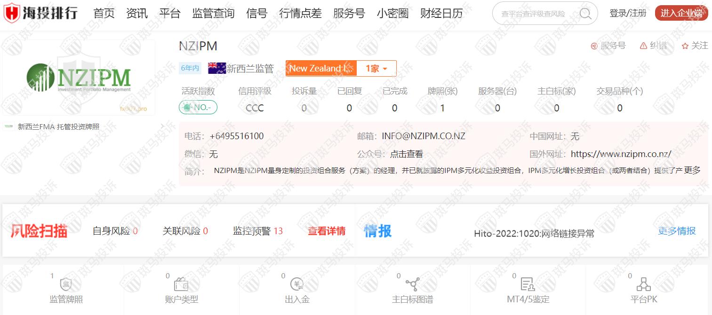Open the MT4/5鉴定 icon

528,284
